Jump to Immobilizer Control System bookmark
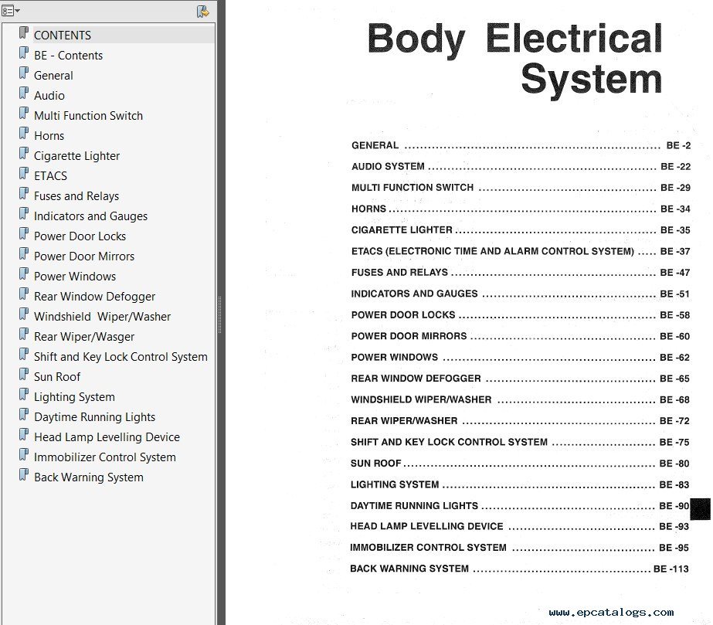 104,457
